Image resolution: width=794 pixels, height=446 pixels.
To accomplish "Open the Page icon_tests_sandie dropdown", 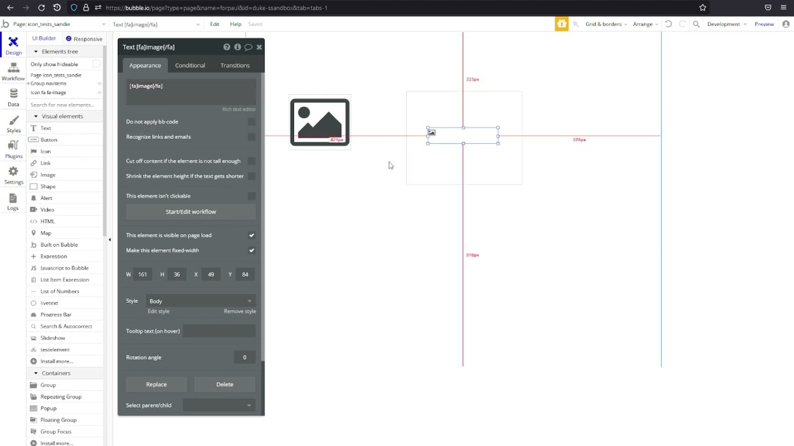I will [x=59, y=24].
